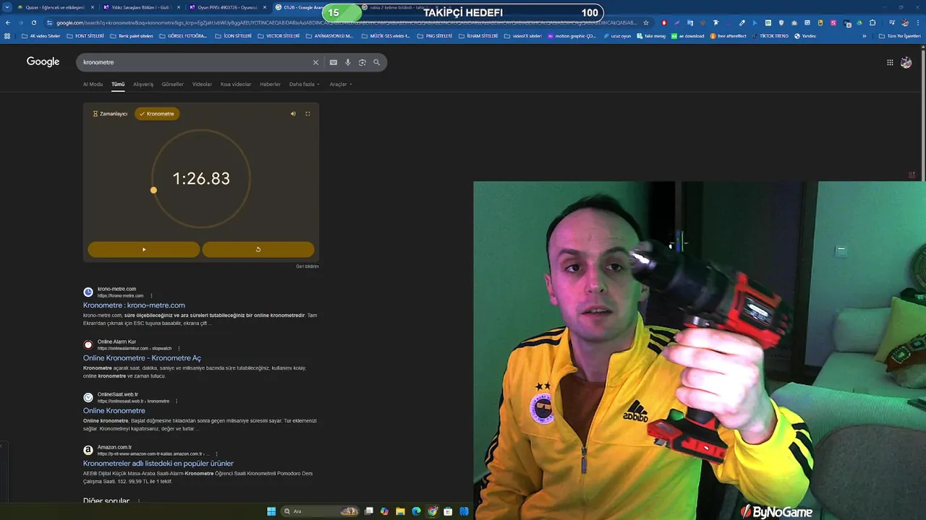
Task: Open more options for OnlineSaat.web.tr result
Action: [176, 401]
